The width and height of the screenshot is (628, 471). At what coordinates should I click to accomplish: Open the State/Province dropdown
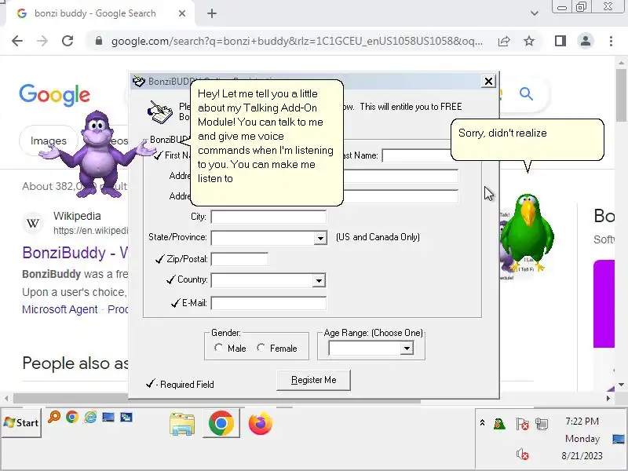pos(320,238)
